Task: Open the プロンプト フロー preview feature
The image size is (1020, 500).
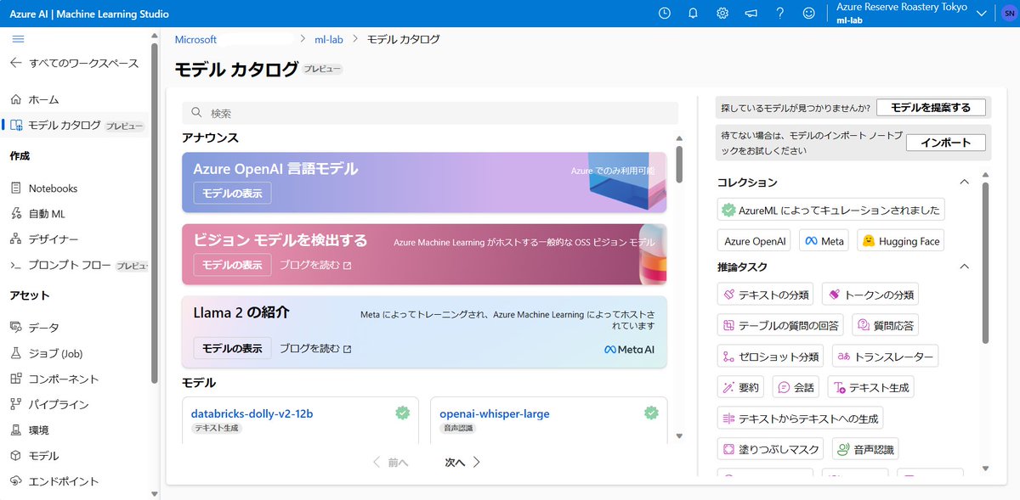Action: [x=72, y=265]
